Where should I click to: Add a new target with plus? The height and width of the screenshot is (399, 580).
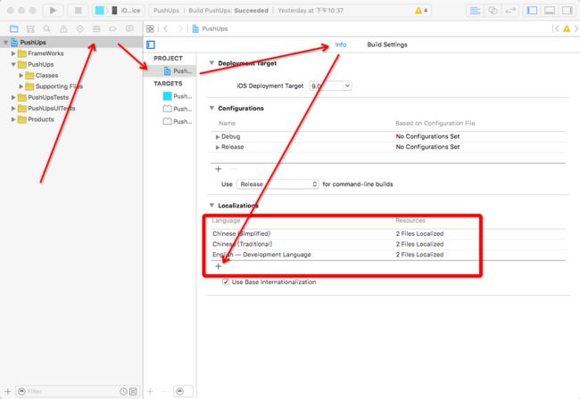(x=150, y=391)
